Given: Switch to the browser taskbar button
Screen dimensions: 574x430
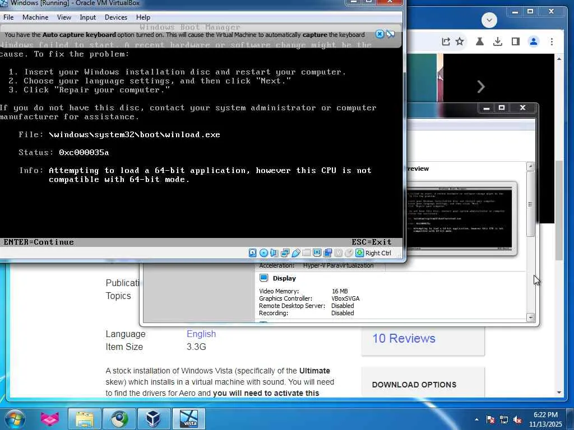Looking at the screenshot, I should [119, 419].
